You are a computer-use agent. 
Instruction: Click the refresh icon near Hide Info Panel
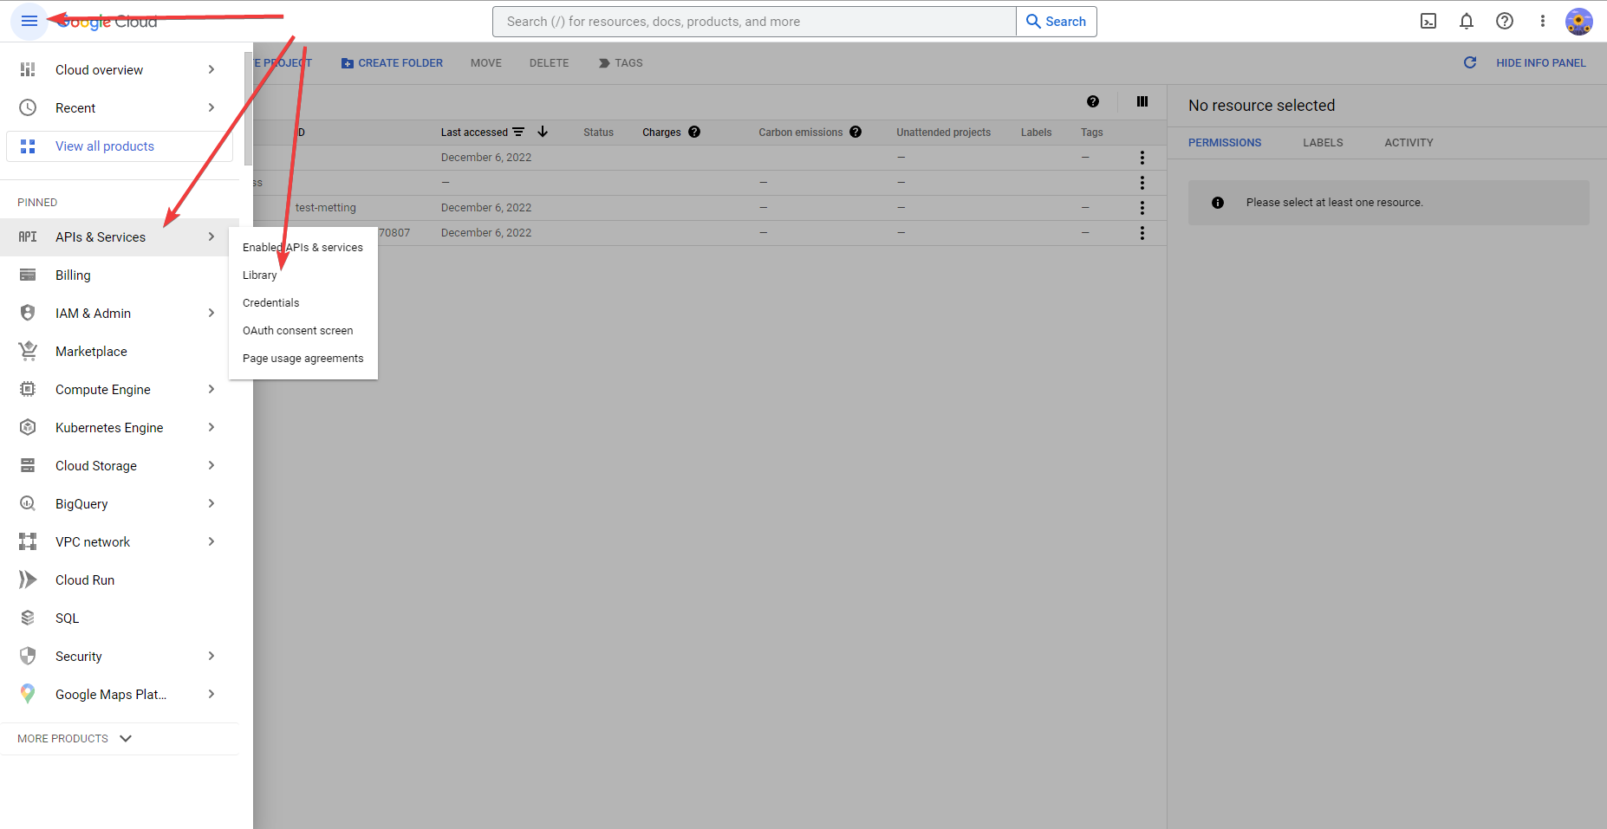tap(1470, 62)
